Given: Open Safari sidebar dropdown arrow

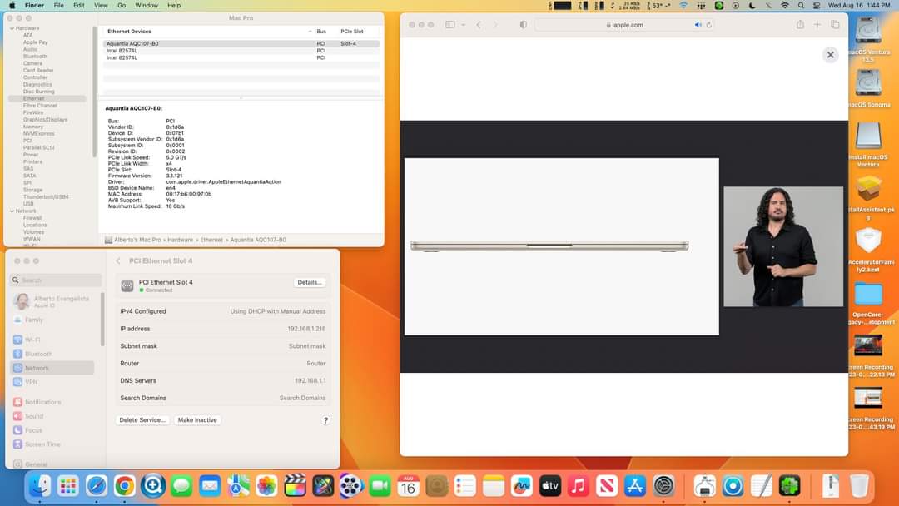Looking at the screenshot, I should coord(464,25).
